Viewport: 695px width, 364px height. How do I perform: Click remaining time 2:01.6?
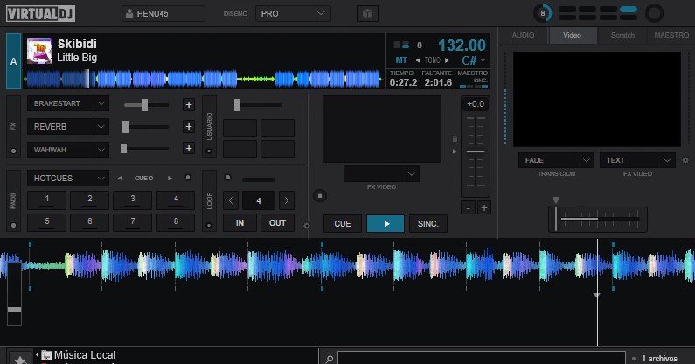[x=438, y=82]
